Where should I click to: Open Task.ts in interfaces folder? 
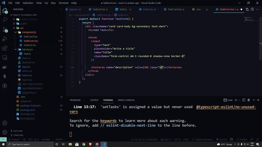[27, 54]
